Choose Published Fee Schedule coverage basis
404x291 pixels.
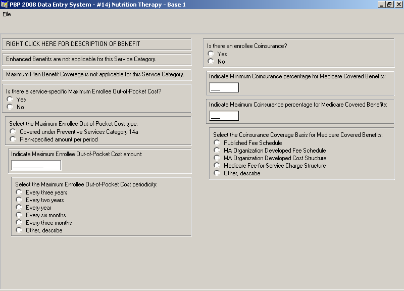(x=217, y=142)
